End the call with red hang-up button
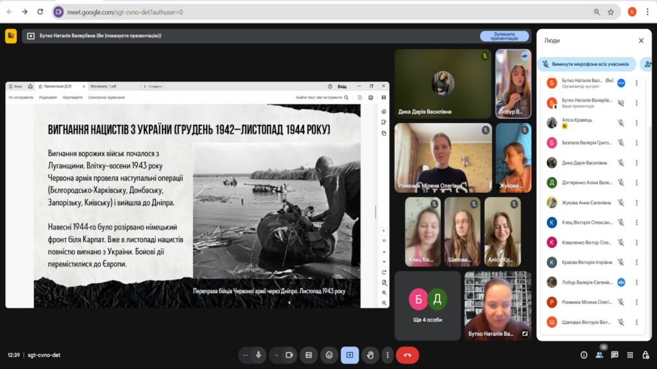 point(407,355)
